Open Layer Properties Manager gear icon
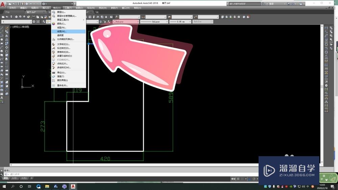The image size is (338, 190). tap(34, 22)
